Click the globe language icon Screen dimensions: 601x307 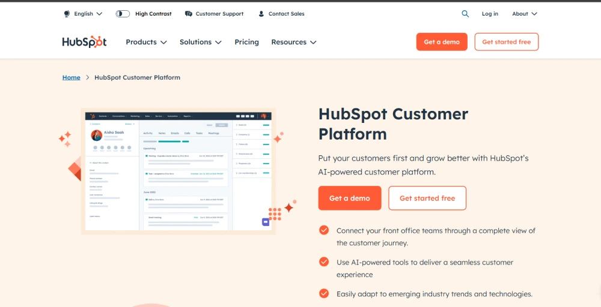pyautogui.click(x=67, y=14)
